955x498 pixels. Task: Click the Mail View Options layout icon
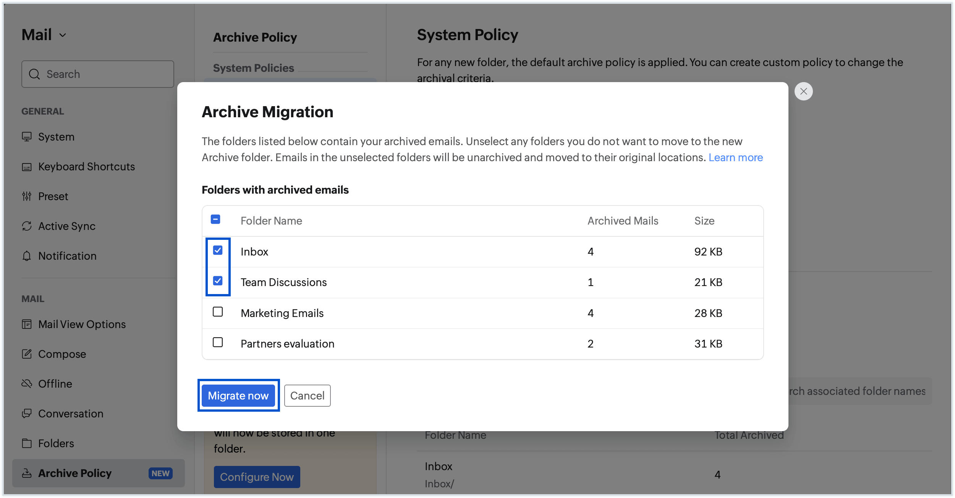(27, 324)
